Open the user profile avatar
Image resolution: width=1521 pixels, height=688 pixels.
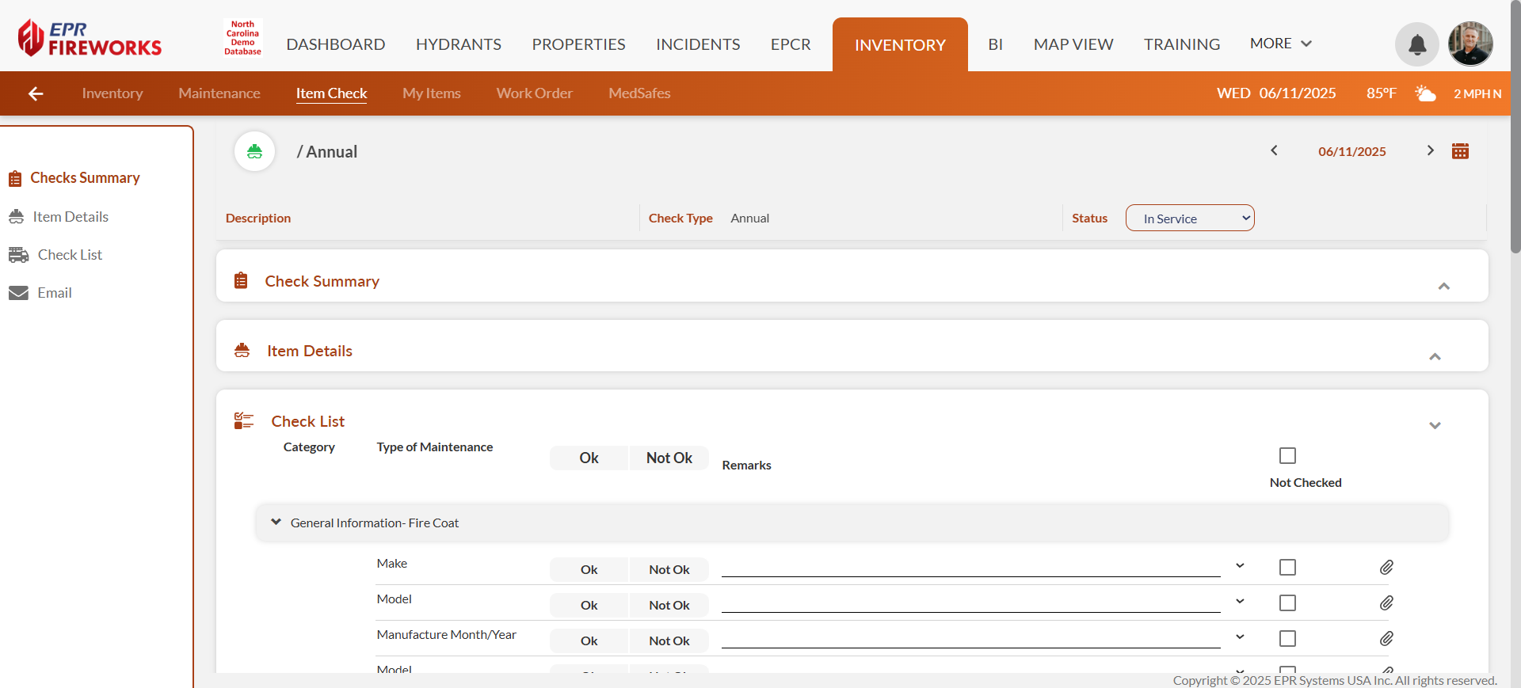1470,44
